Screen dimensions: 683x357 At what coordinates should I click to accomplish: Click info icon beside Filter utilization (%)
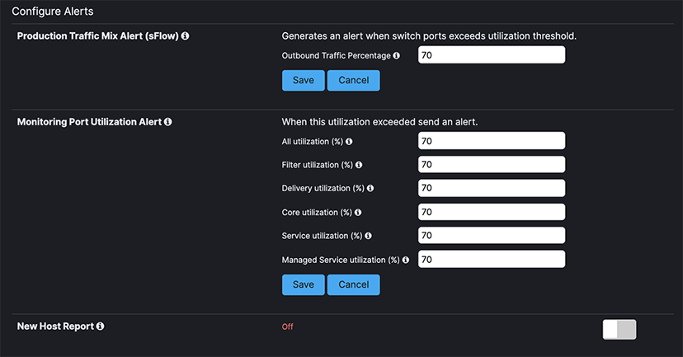[359, 165]
